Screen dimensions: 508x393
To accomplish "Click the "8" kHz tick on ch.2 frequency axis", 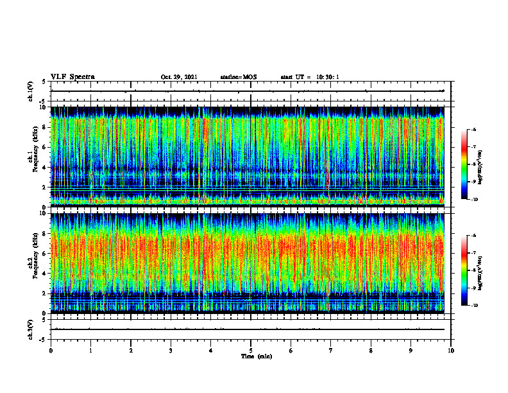I will [x=45, y=234].
